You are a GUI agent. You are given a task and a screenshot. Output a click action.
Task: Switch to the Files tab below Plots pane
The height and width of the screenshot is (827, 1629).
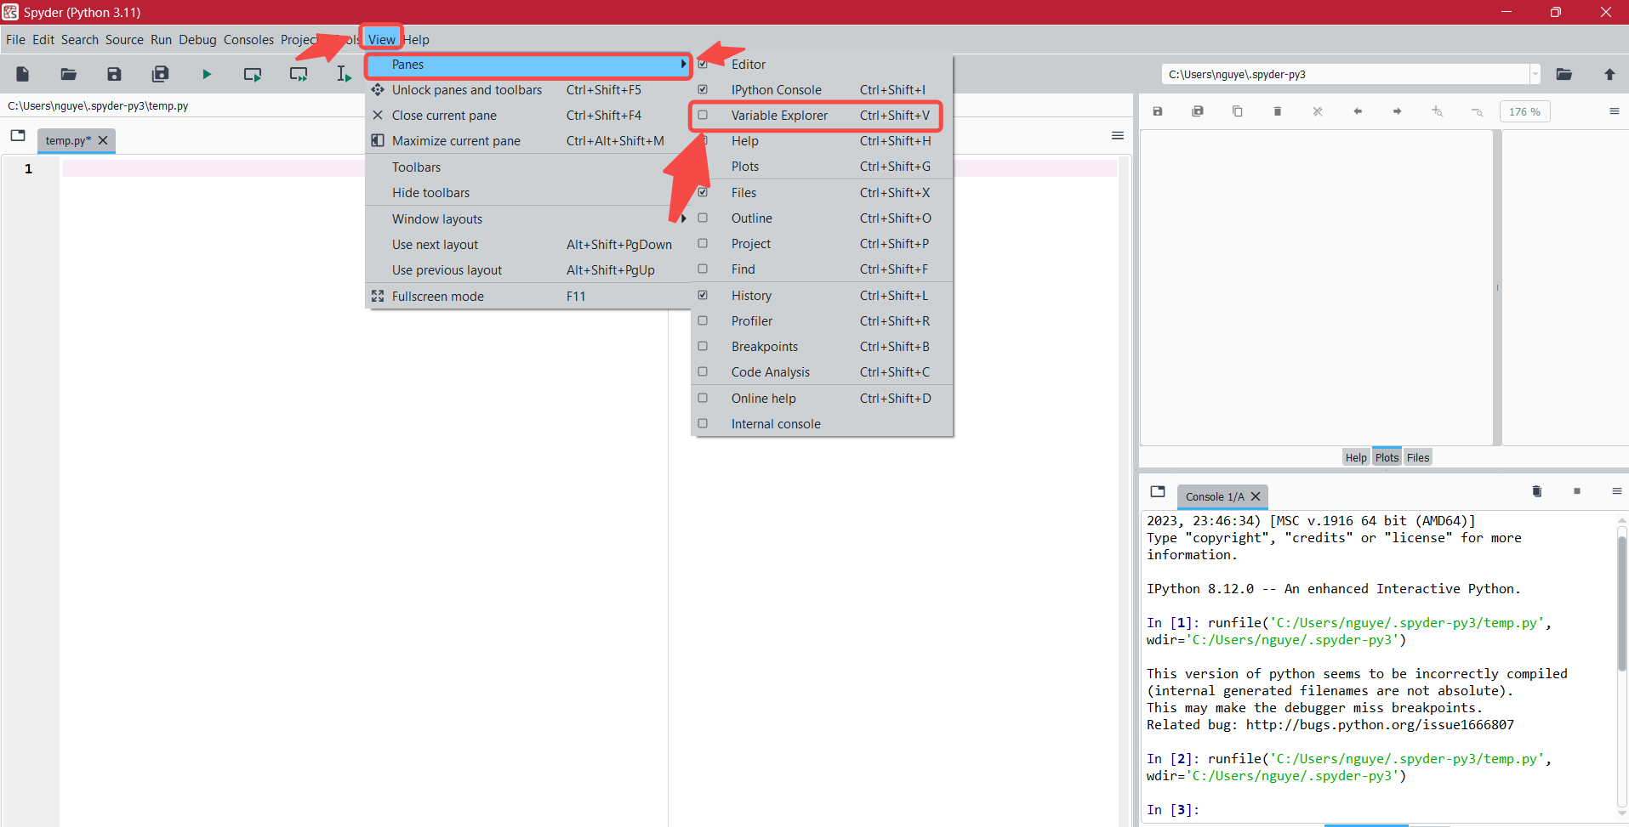tap(1418, 457)
